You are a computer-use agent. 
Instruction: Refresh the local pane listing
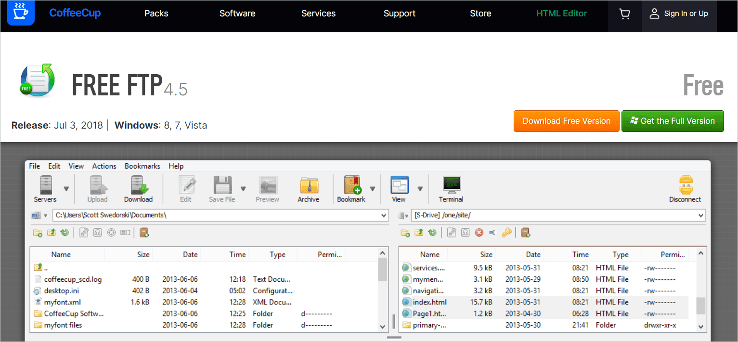pyautogui.click(x=65, y=233)
